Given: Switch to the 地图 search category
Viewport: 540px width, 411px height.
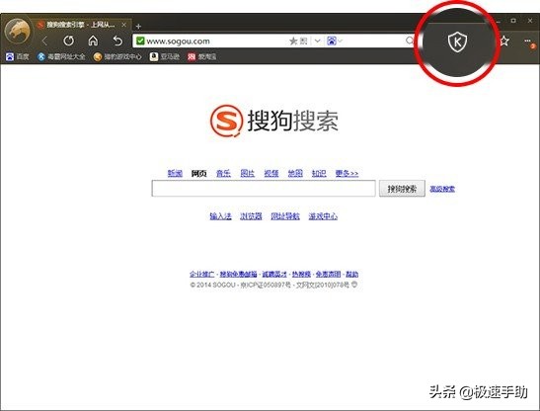Looking at the screenshot, I should coord(295,173).
